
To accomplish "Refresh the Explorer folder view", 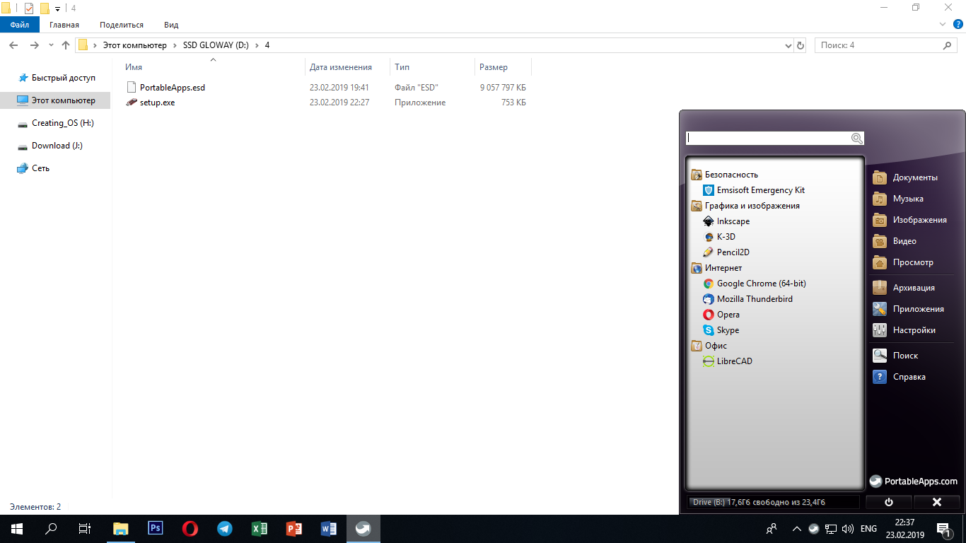I will [x=801, y=45].
